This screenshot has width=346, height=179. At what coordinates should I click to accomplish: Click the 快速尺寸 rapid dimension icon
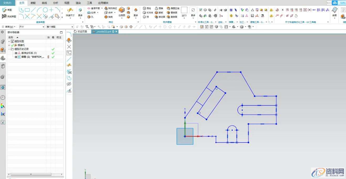pyautogui.click(x=70, y=10)
